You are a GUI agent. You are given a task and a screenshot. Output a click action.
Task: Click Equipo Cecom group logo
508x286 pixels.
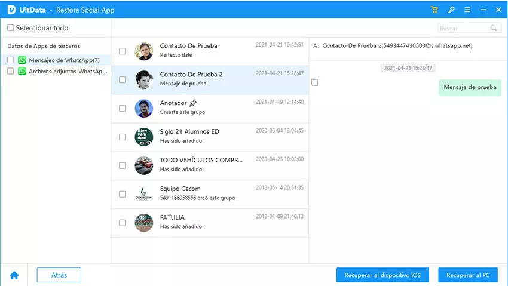tap(144, 194)
